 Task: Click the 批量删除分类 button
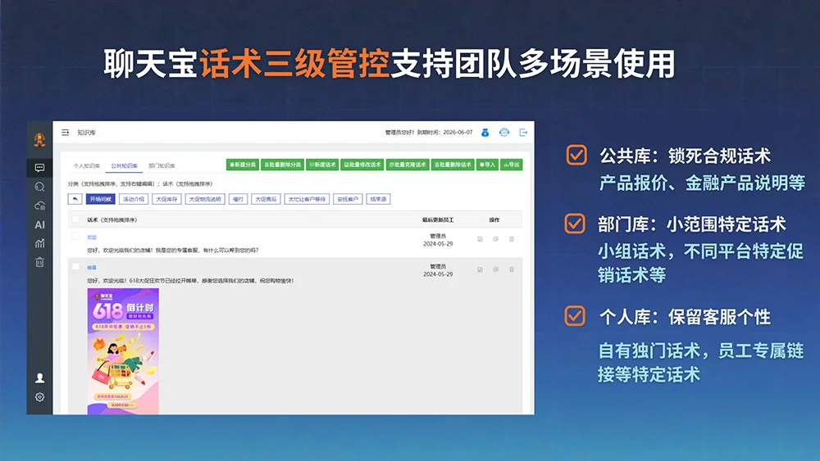pos(282,165)
